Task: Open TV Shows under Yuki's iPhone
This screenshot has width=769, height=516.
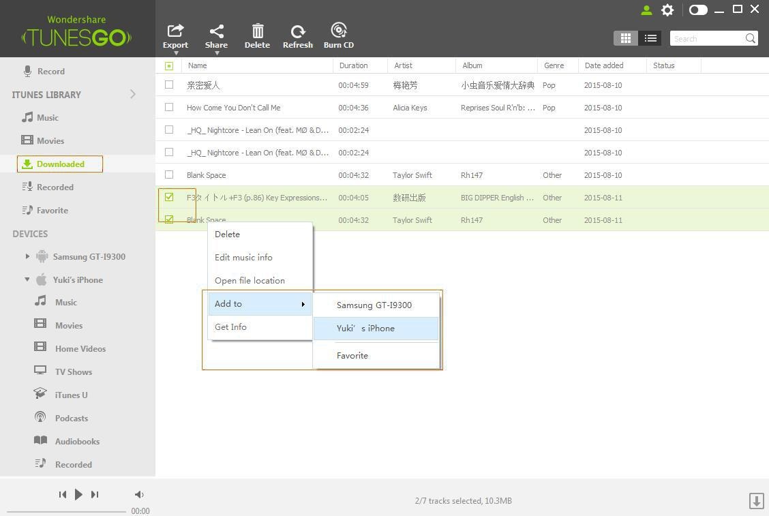Action: point(63,371)
